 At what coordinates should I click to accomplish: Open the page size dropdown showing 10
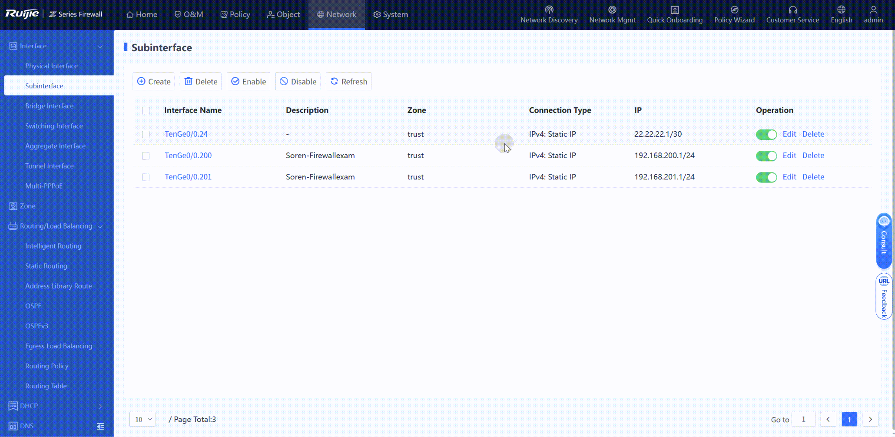point(143,419)
